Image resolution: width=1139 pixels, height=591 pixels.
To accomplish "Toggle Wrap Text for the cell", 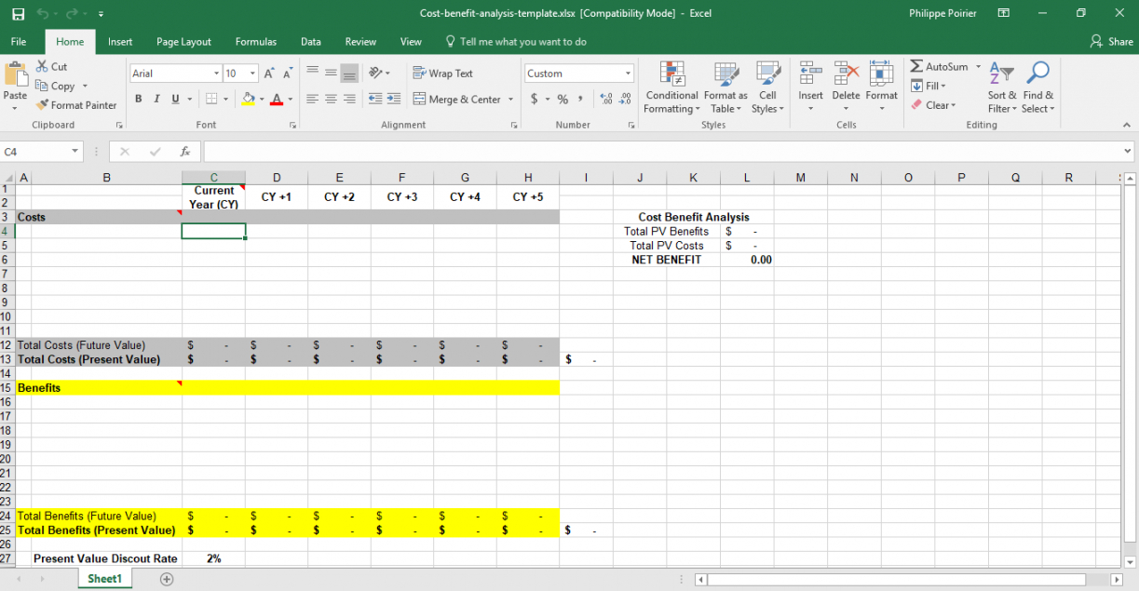I will pos(443,74).
